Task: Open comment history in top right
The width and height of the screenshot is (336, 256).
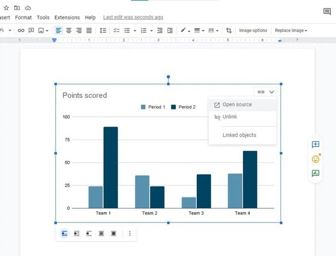Action: pos(327,12)
